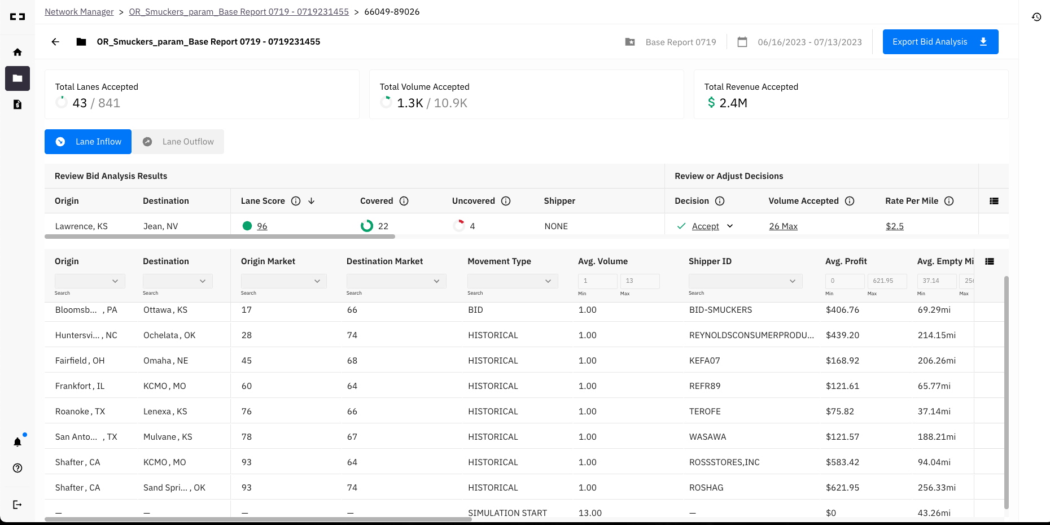The width and height of the screenshot is (1050, 525).
Task: Switch to the Lane Outflow tab
Action: (x=178, y=142)
